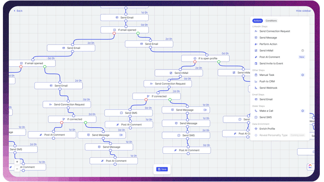Pick Send Email under Email Steps
The width and height of the screenshot is (324, 182).
click(263, 99)
